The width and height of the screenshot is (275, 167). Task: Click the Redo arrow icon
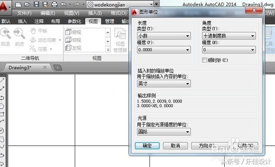coord(76,4)
